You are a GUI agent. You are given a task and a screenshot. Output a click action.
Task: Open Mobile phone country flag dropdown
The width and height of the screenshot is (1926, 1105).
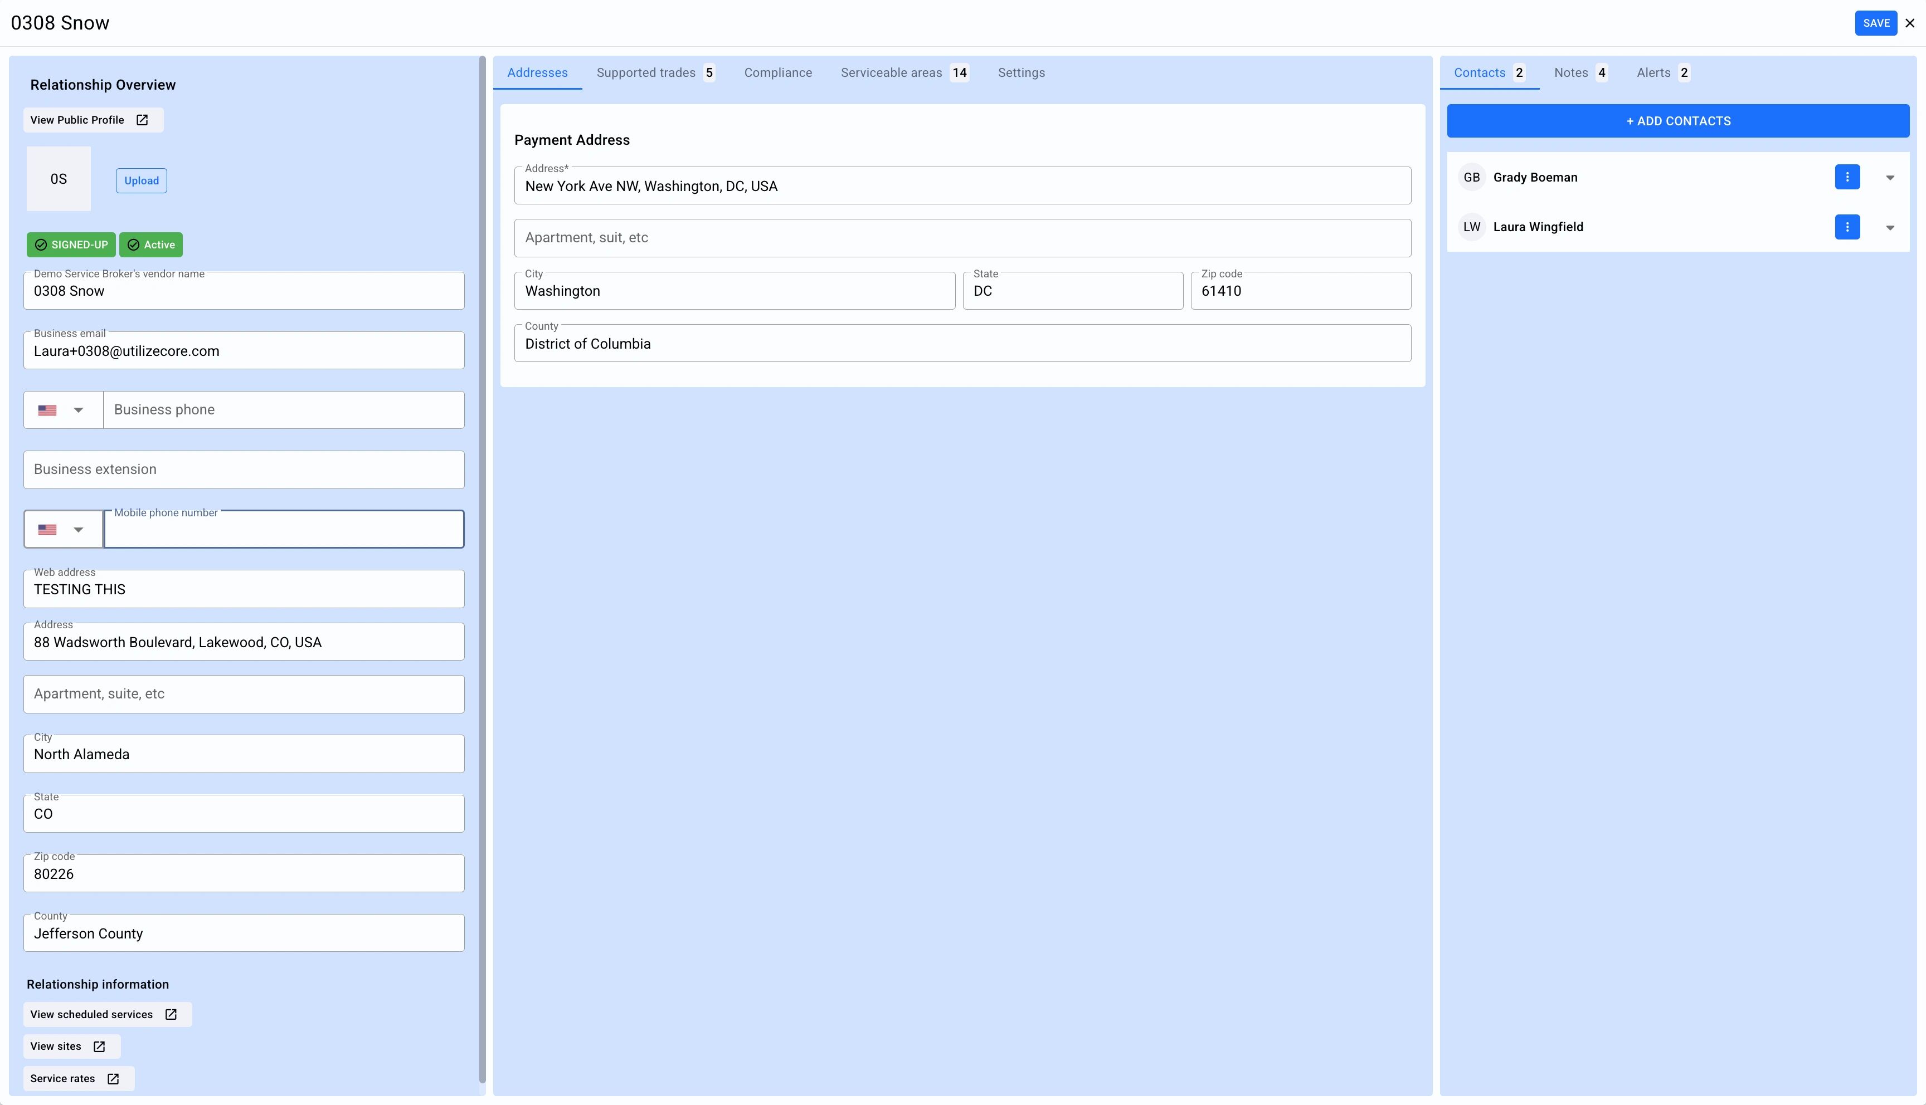[x=62, y=530]
